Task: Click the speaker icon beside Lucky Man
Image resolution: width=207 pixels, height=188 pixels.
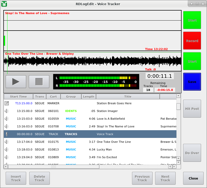Action: point(7,149)
